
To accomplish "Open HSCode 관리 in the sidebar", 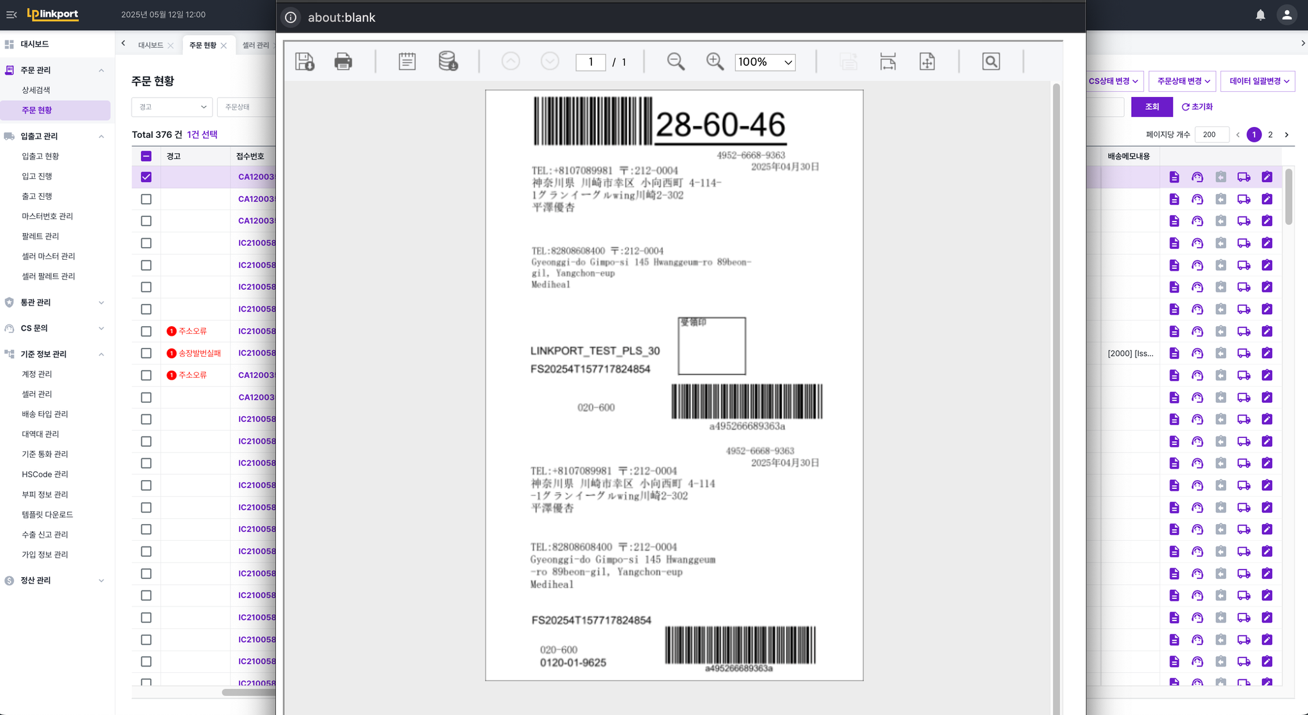I will coord(45,474).
